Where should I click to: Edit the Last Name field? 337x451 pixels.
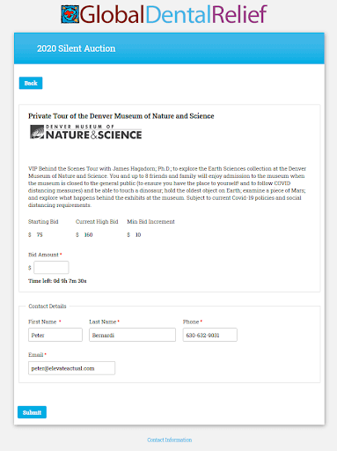tap(132, 335)
